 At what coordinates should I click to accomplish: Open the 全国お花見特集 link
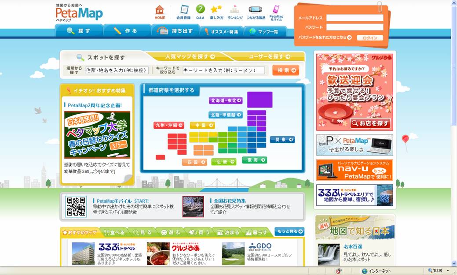(230, 201)
